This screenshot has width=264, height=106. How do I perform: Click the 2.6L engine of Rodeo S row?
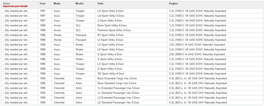(x=197, y=54)
